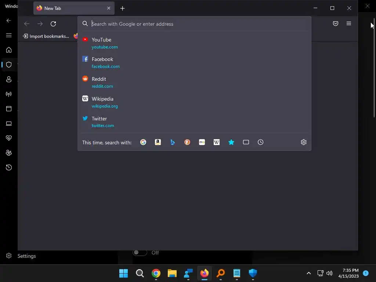Open Notepad from the taskbar
Screen dimensions: 376x282
pyautogui.click(x=237, y=273)
